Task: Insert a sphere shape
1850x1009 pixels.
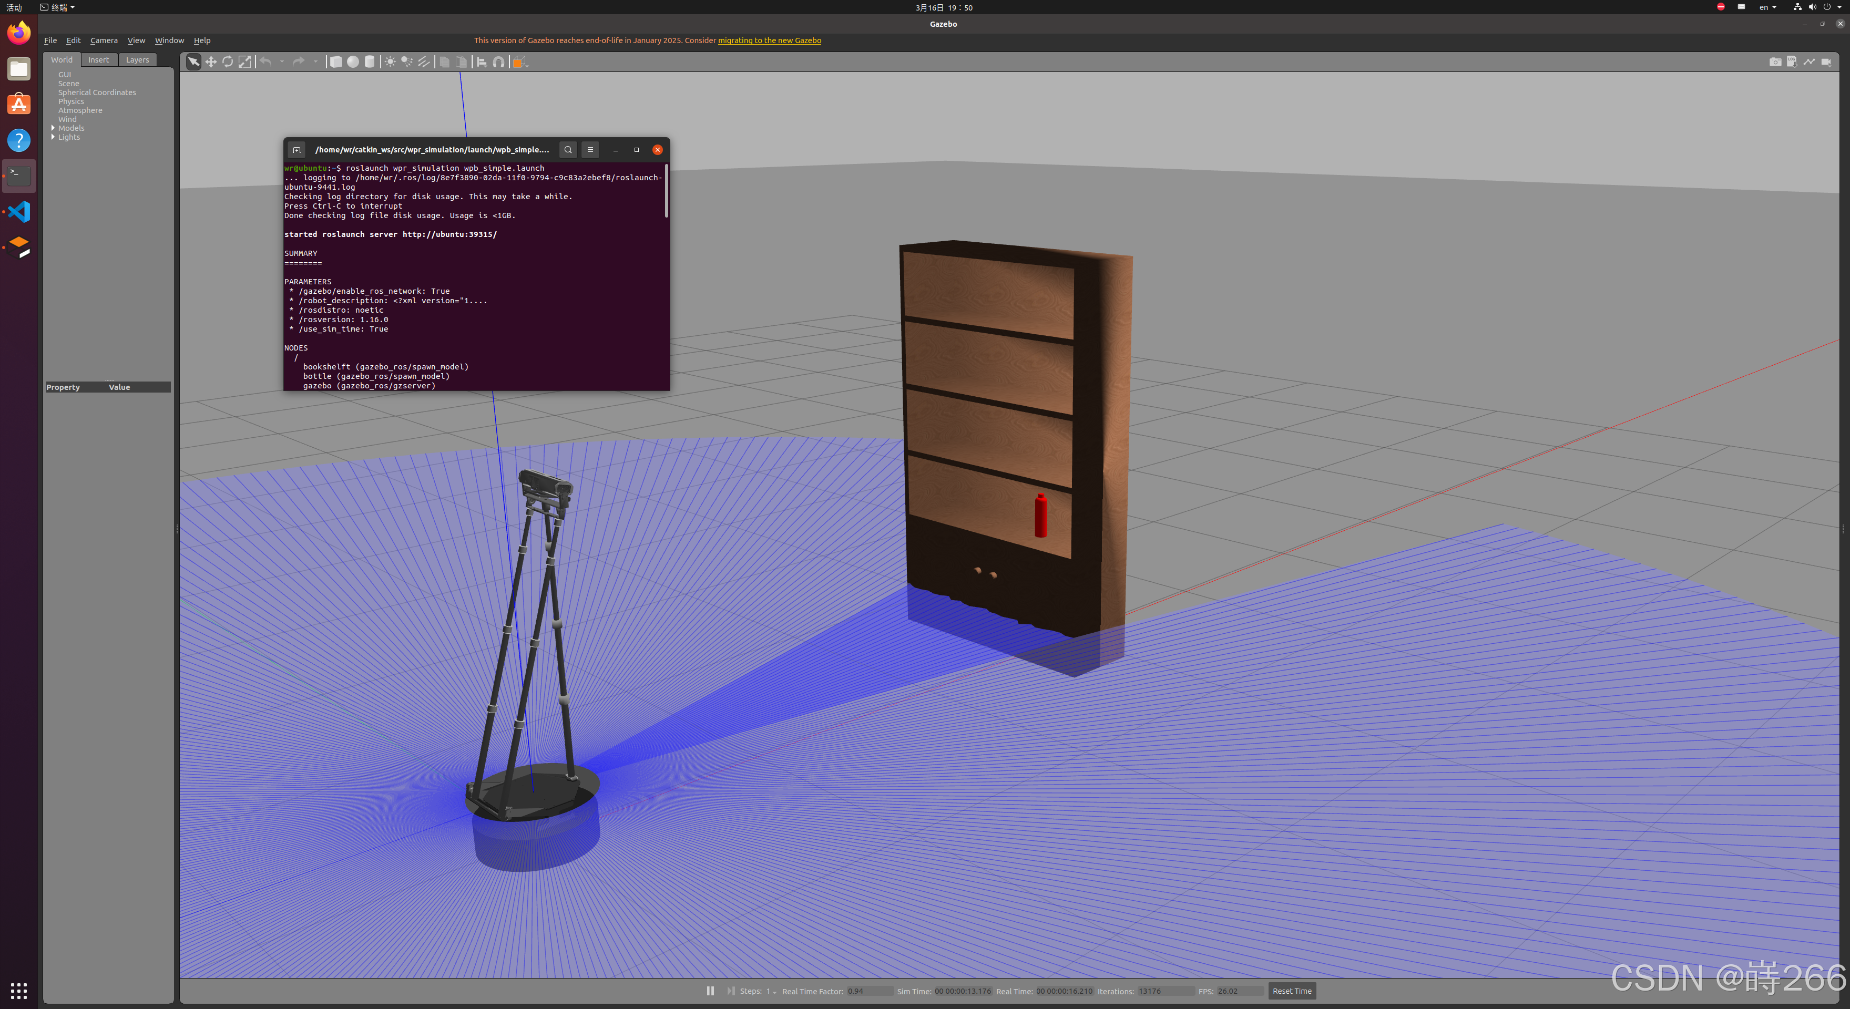Action: (x=353, y=62)
